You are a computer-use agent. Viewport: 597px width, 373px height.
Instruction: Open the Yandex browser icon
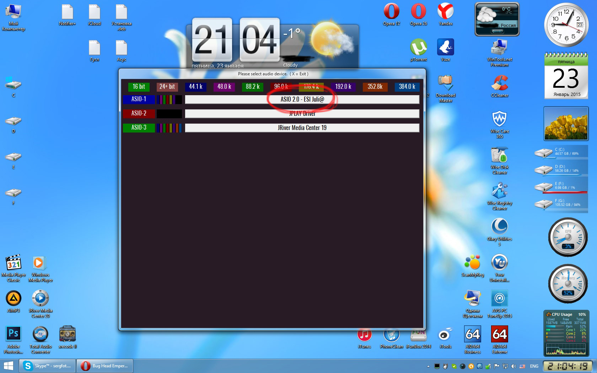pos(445,14)
